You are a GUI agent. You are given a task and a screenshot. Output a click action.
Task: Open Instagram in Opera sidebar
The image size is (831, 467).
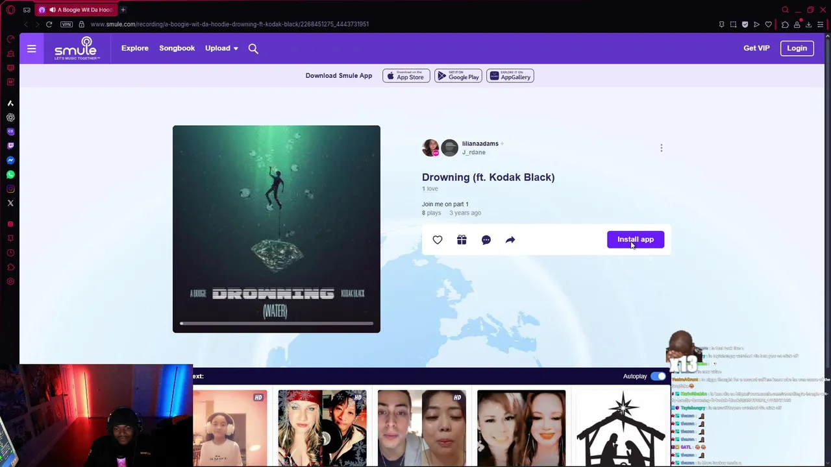(10, 189)
